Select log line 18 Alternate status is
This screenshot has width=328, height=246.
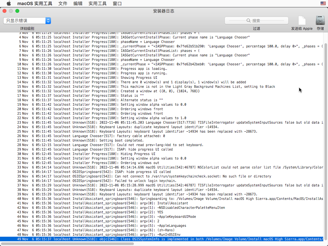pos(161,100)
